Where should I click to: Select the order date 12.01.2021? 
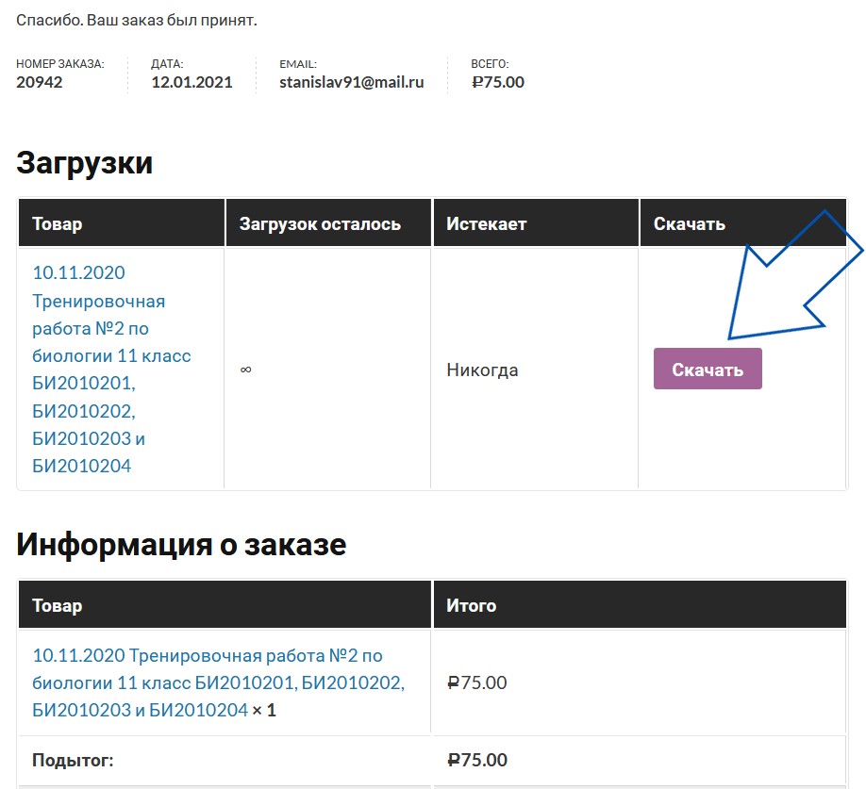point(192,82)
